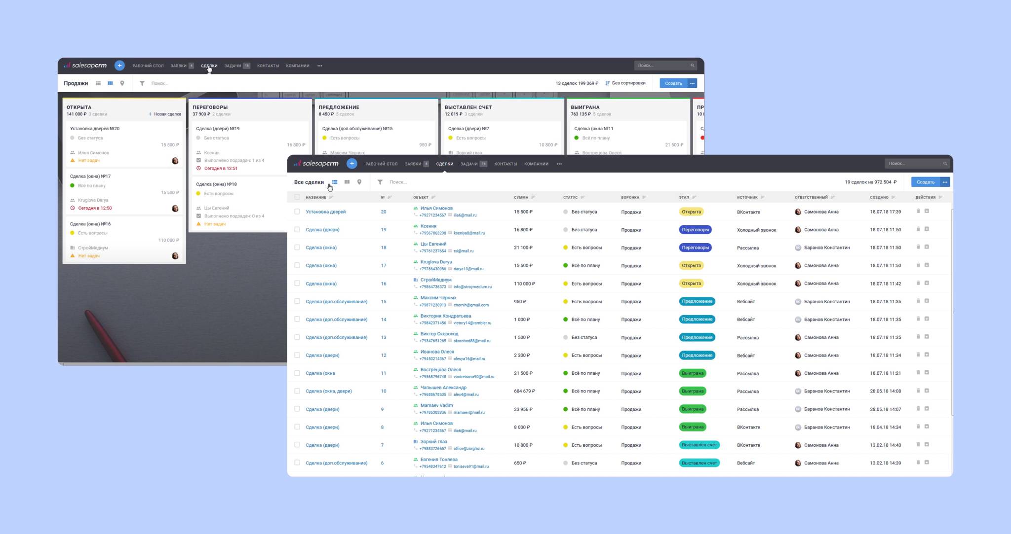Go to Контакты tab in front navbar
The image size is (1011, 534).
(505, 164)
